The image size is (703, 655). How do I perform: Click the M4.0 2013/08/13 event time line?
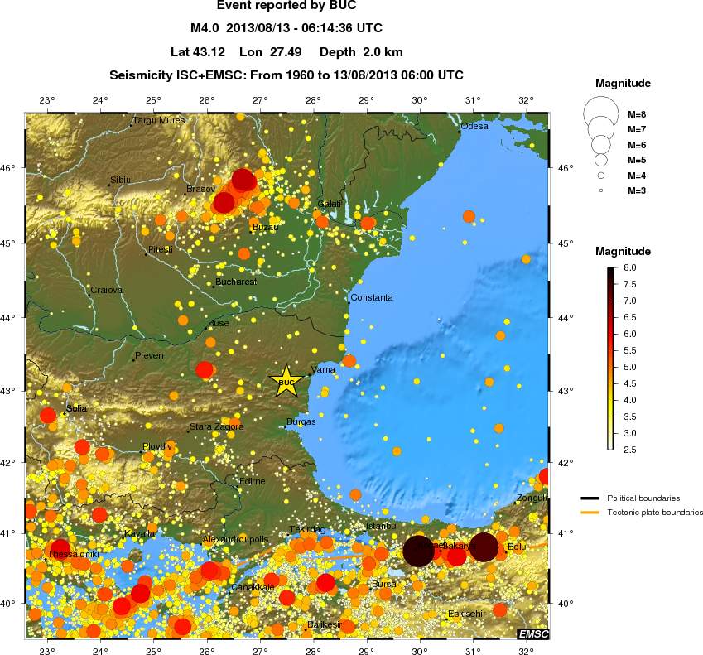click(x=286, y=28)
